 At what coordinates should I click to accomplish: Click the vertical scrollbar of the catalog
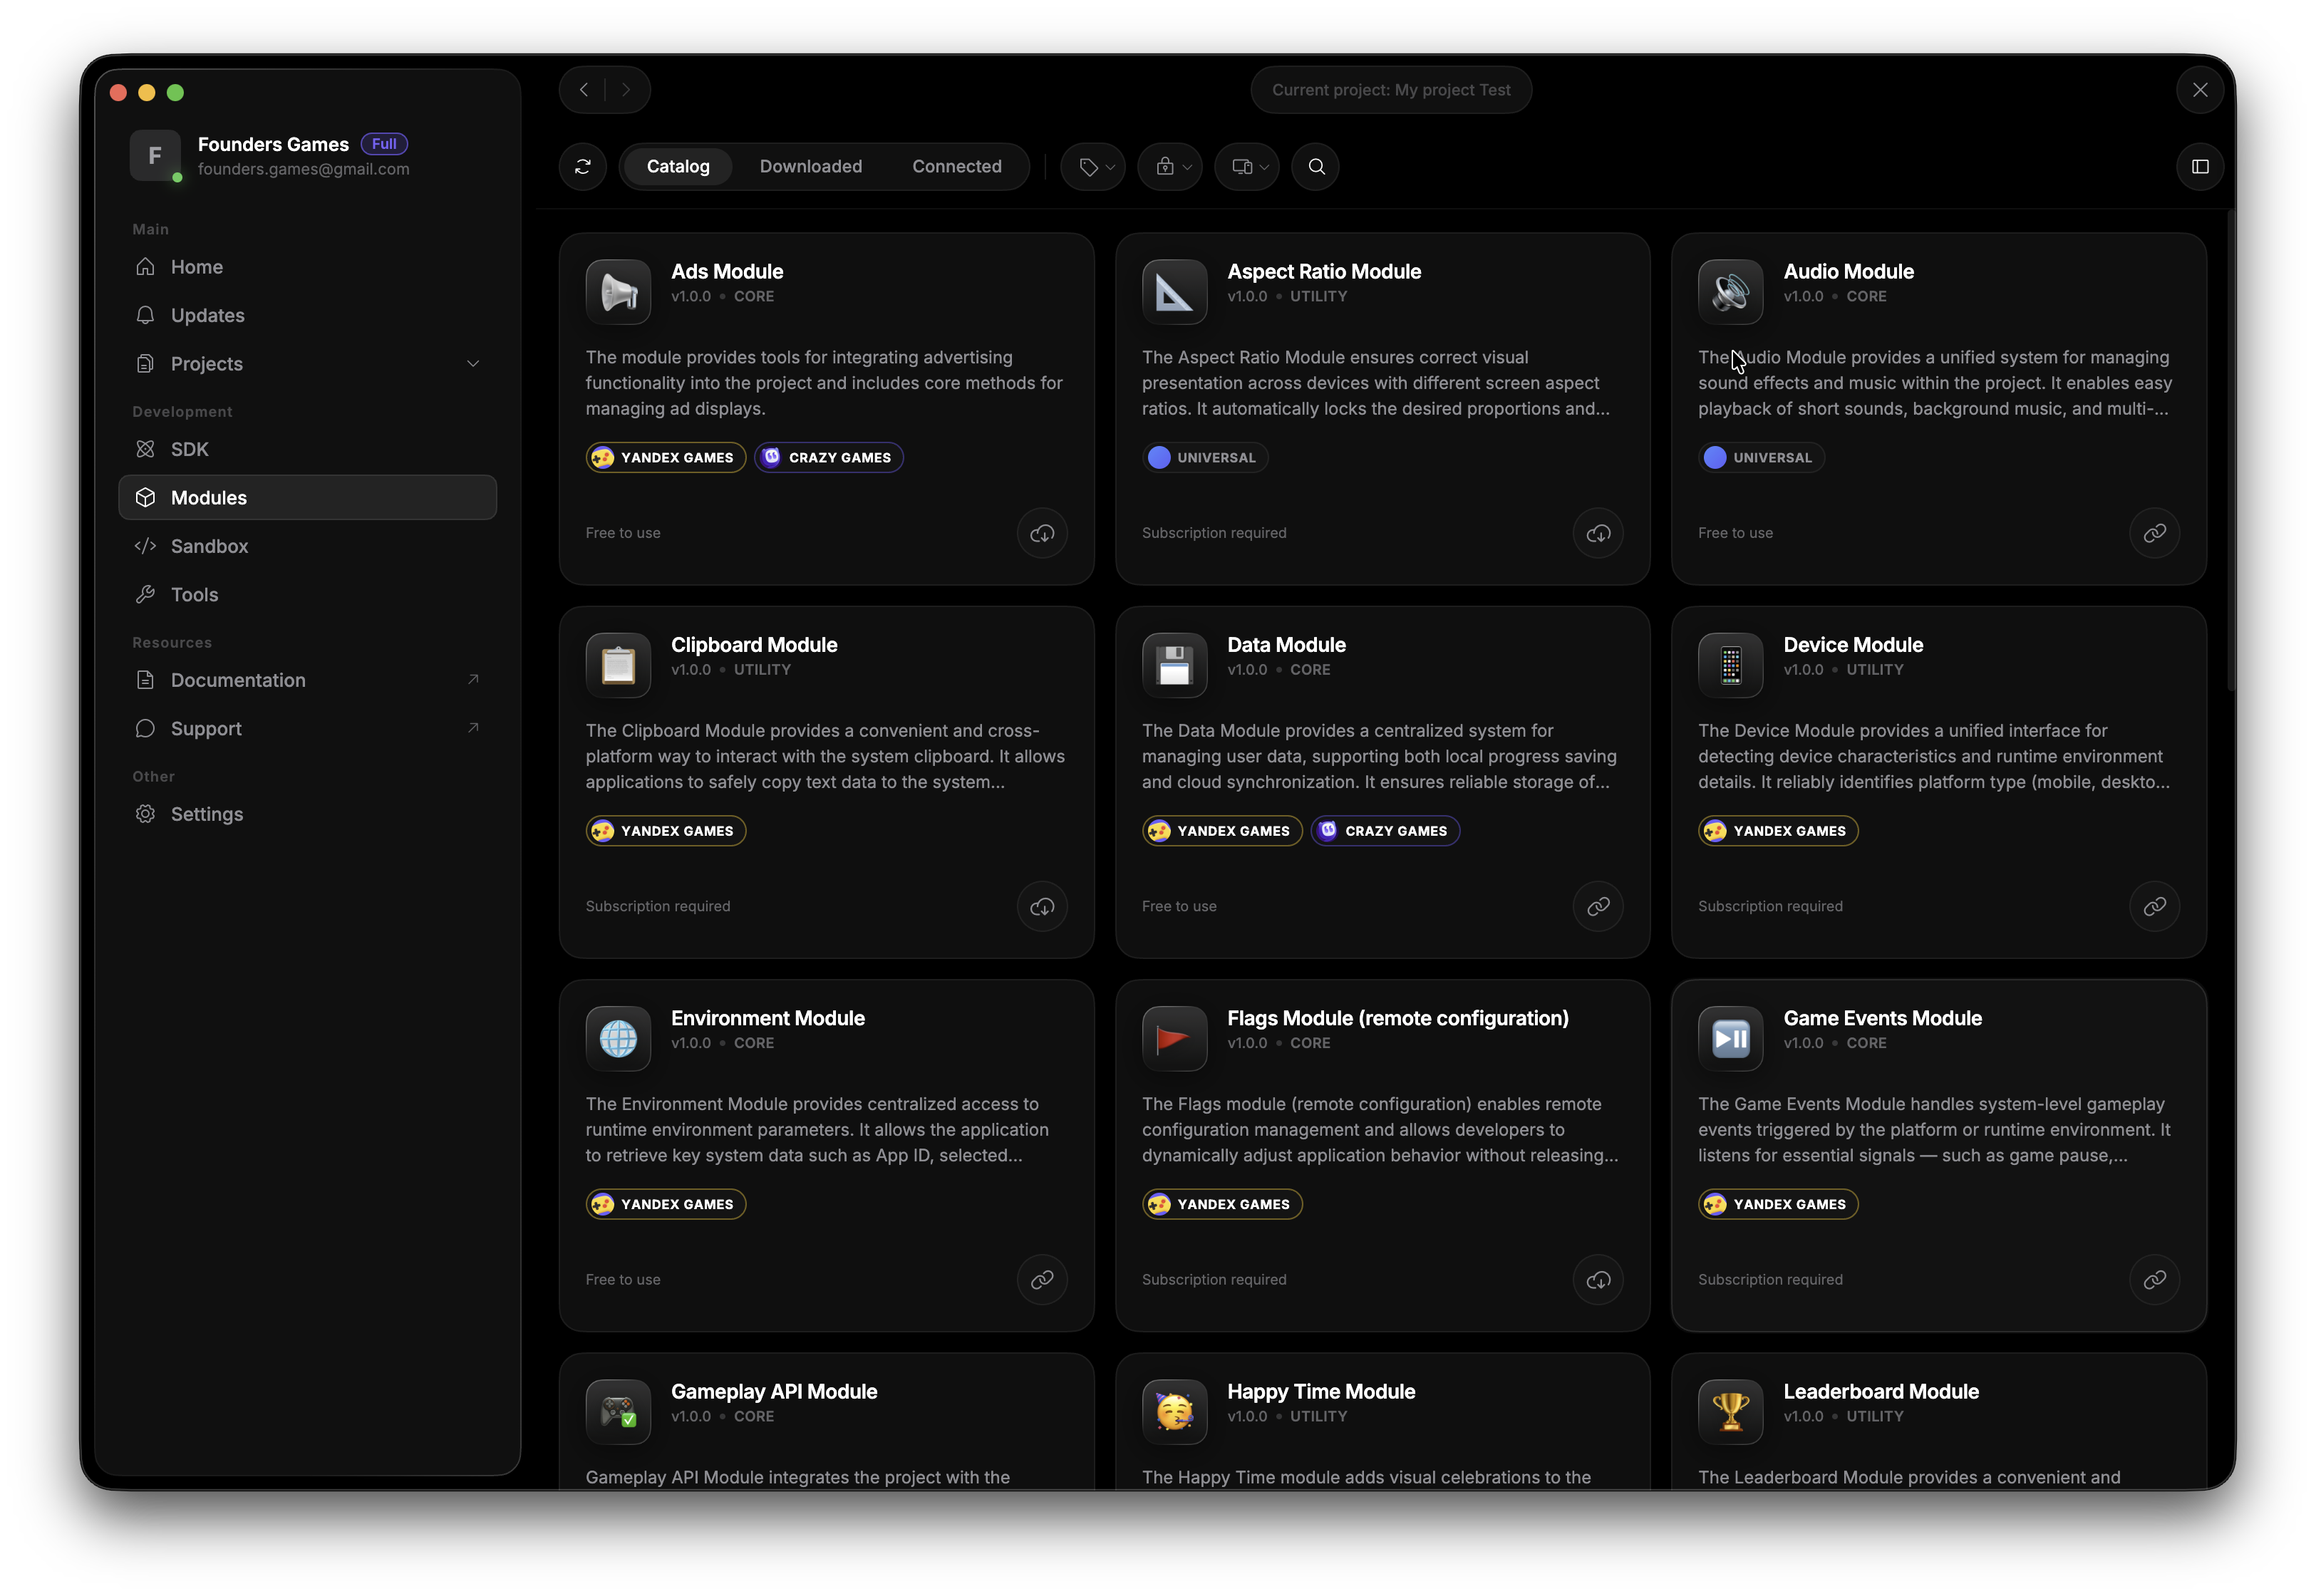click(2230, 450)
